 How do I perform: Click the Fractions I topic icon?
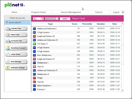34,89
